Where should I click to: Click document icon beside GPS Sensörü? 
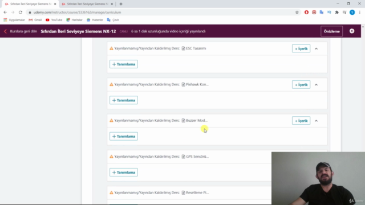pyautogui.click(x=184, y=157)
